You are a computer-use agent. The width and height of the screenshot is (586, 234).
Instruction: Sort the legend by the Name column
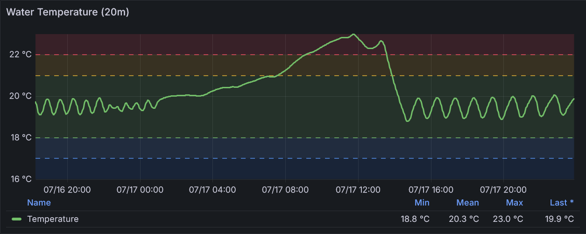pos(39,203)
